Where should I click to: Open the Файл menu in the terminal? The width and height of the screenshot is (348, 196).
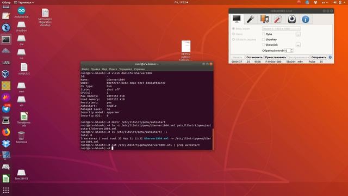[85, 69]
